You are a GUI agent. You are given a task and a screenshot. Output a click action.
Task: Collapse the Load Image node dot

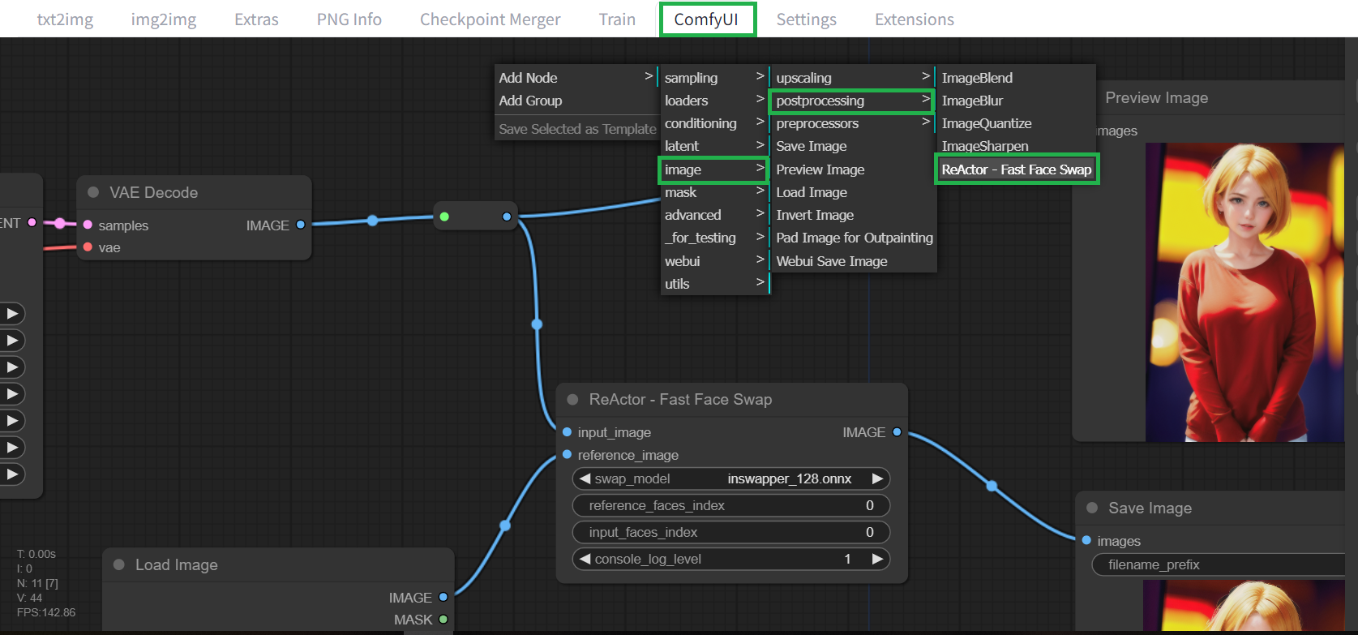click(x=119, y=564)
